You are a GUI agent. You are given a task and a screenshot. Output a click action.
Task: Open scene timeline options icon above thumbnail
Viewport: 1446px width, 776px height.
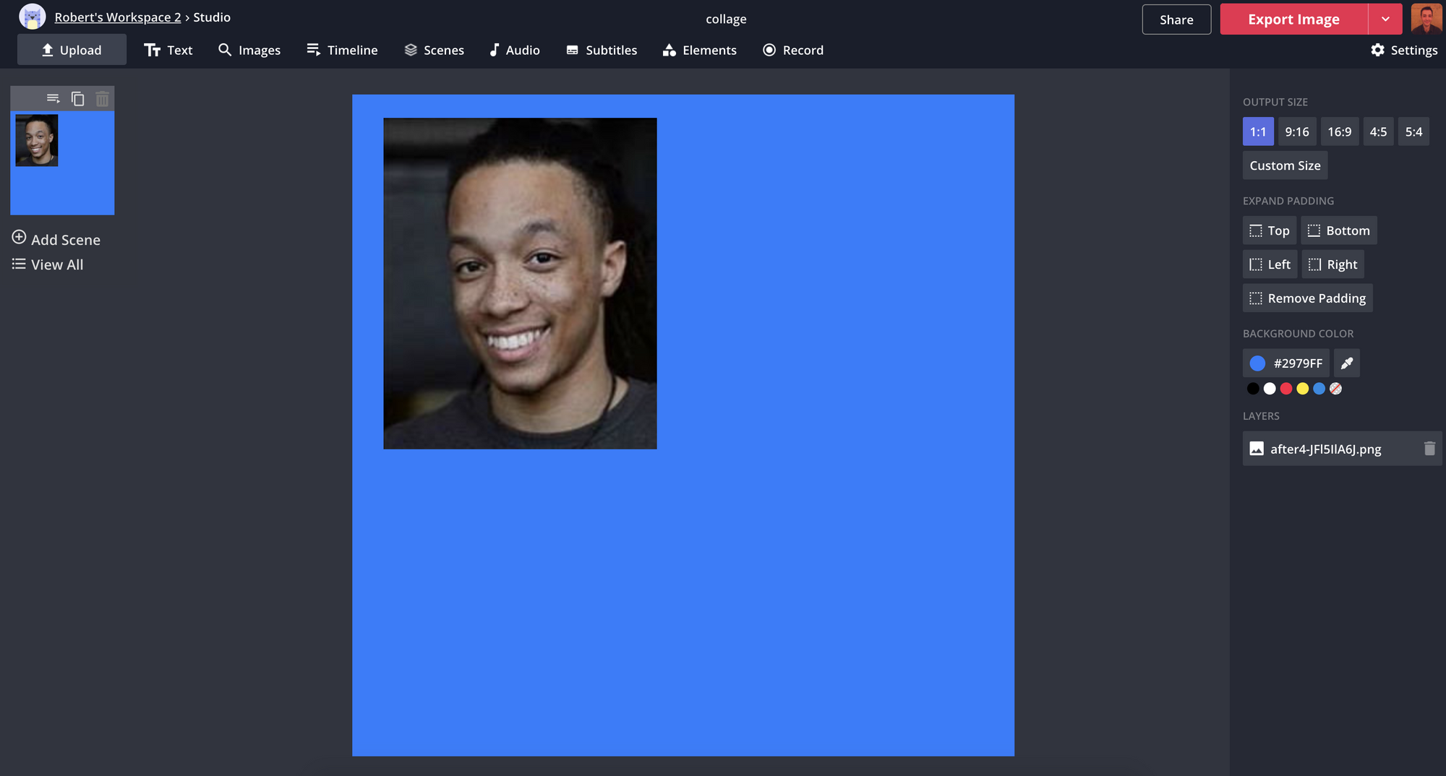pyautogui.click(x=53, y=98)
